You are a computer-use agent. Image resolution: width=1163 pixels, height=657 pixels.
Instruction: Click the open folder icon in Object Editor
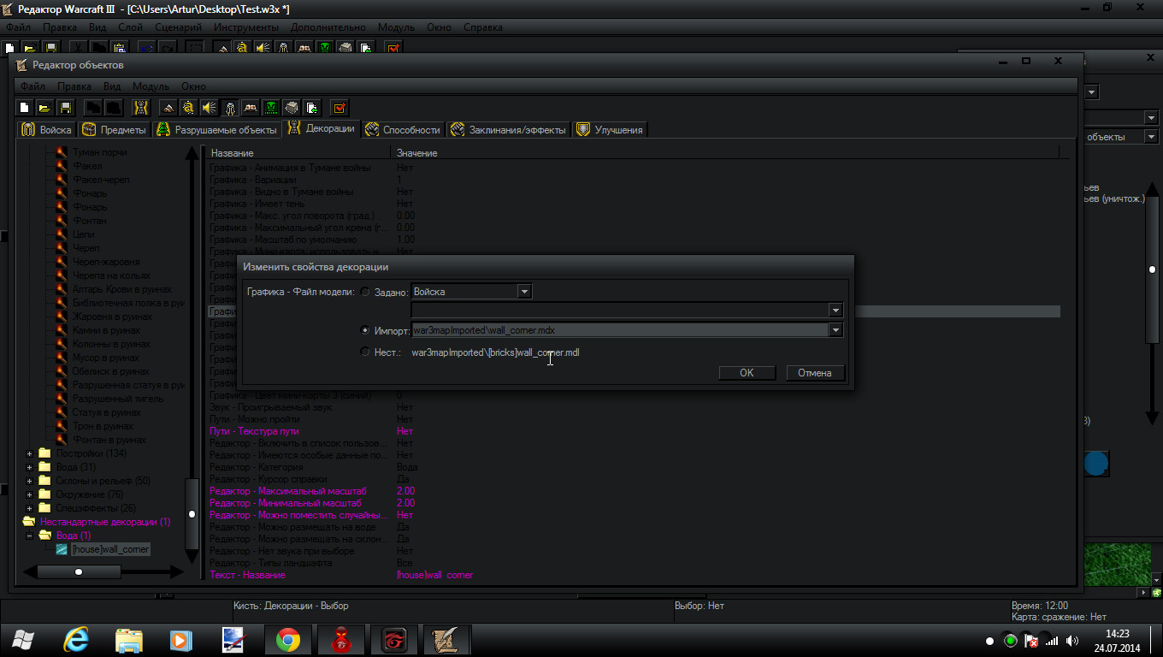44,108
